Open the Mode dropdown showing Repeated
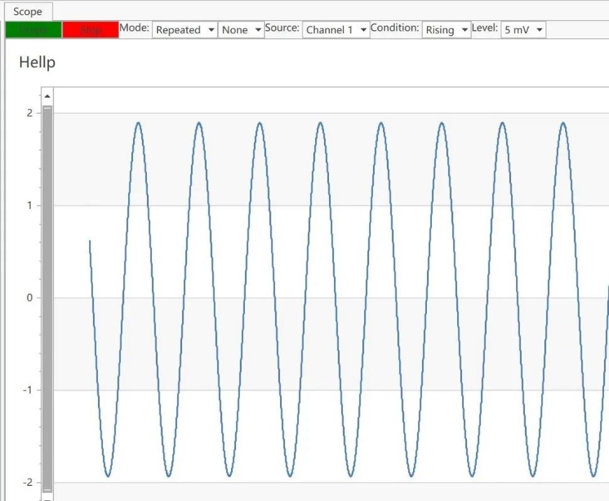 (x=185, y=30)
